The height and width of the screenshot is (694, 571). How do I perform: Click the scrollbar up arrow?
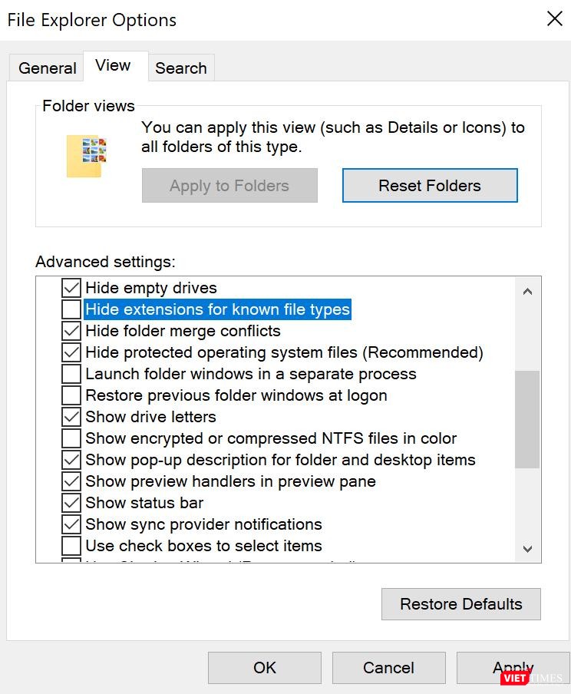click(x=527, y=290)
